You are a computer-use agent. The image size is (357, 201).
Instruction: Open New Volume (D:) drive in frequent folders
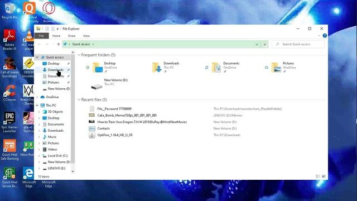(109, 84)
